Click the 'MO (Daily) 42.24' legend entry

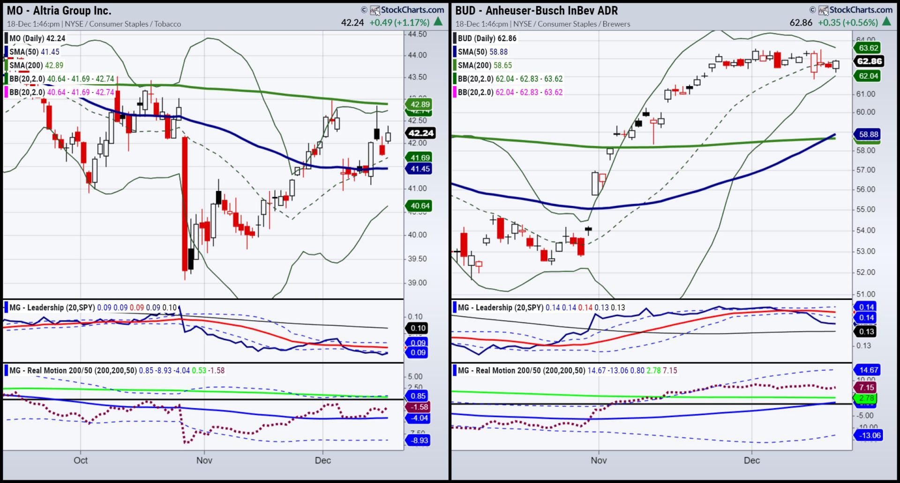pos(37,38)
